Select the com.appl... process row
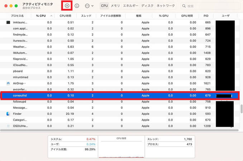The image size is (243, 161). tap(119, 29)
